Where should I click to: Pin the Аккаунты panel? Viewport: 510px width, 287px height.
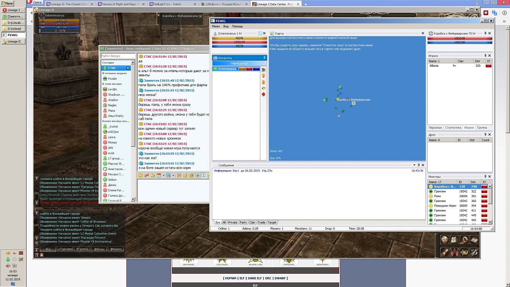tap(264, 58)
